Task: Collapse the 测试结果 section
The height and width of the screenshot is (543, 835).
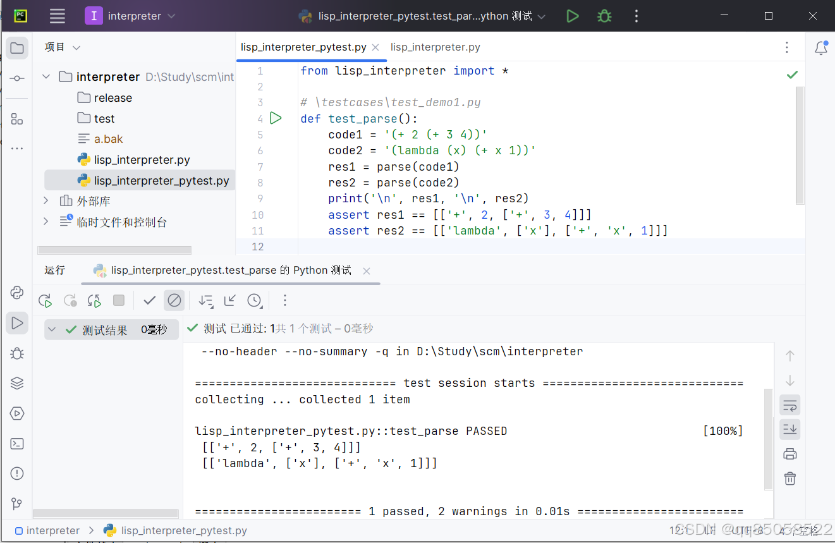Action: [52, 329]
